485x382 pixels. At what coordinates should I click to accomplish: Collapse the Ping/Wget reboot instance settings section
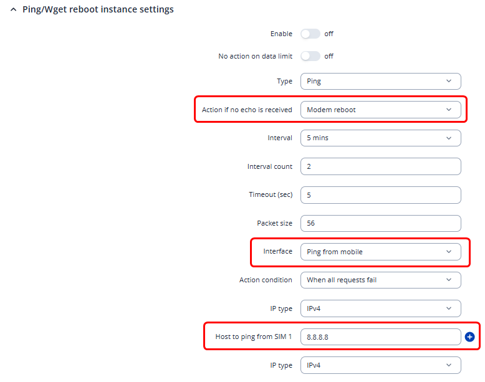pos(14,10)
